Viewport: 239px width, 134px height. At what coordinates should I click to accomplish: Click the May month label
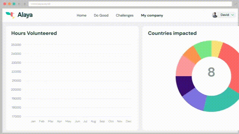[x=68, y=121]
